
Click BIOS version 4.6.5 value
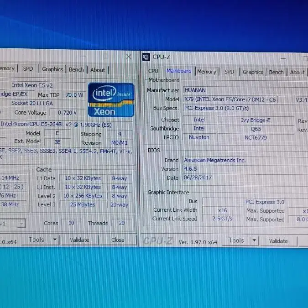pyautogui.click(x=245, y=169)
